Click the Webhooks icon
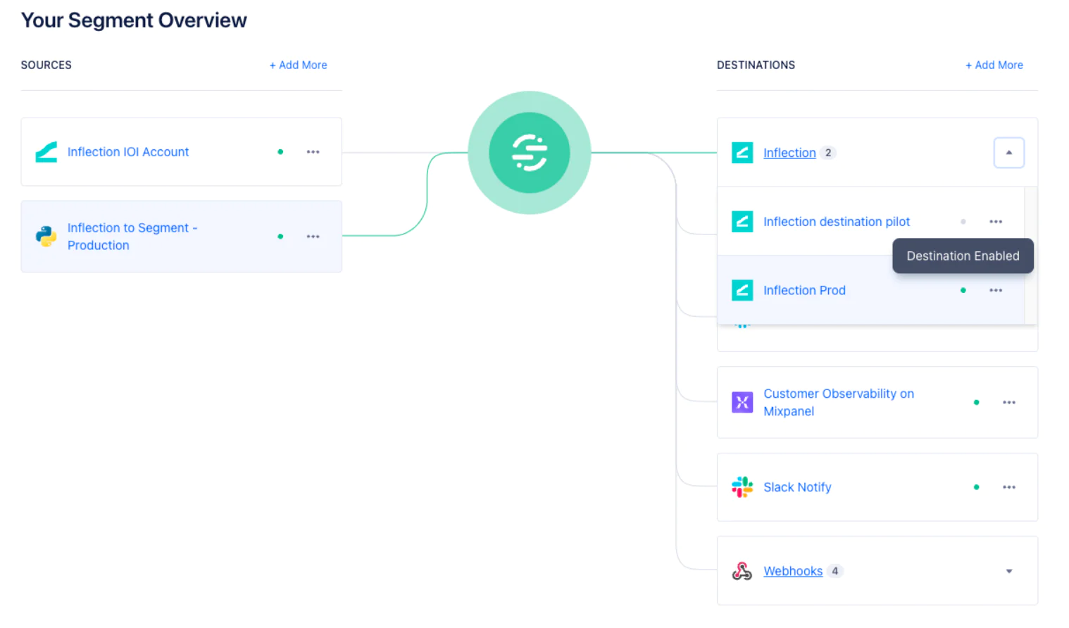This screenshot has height=628, width=1069. 742,571
